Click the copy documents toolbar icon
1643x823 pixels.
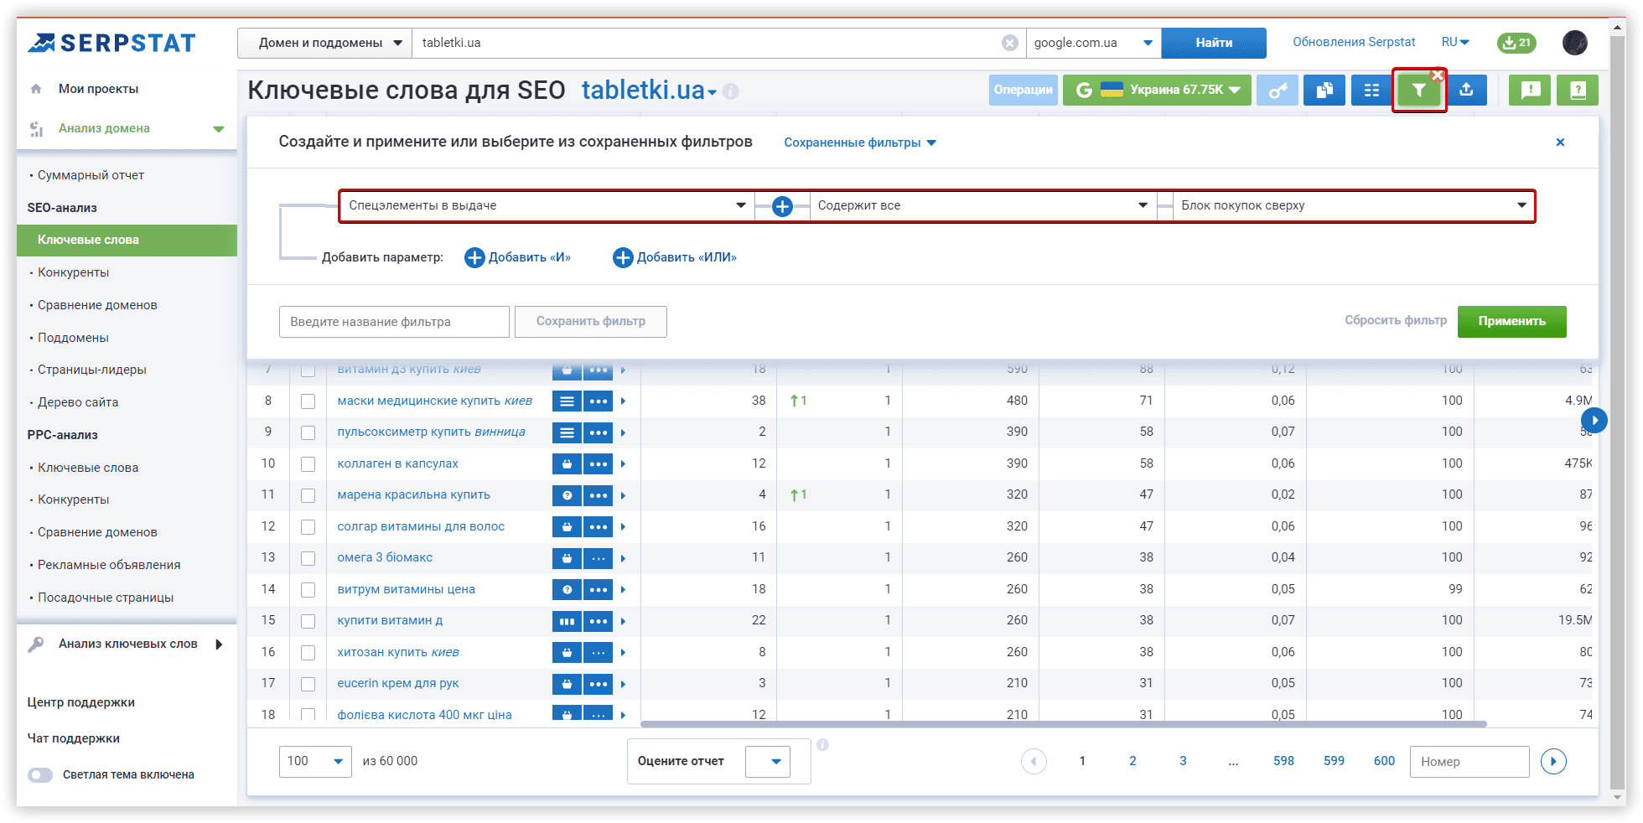[1324, 91]
